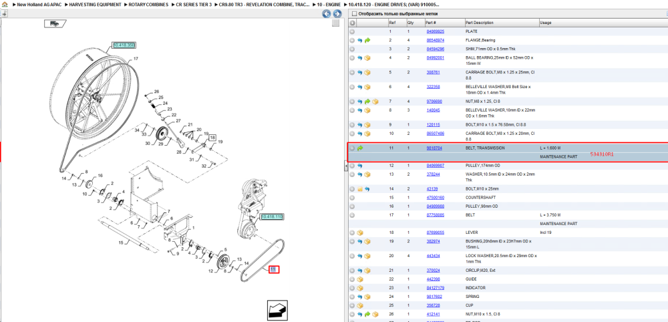
Task: Open 'ROTARY COMBINES' breadcrumb
Action: [148, 4]
